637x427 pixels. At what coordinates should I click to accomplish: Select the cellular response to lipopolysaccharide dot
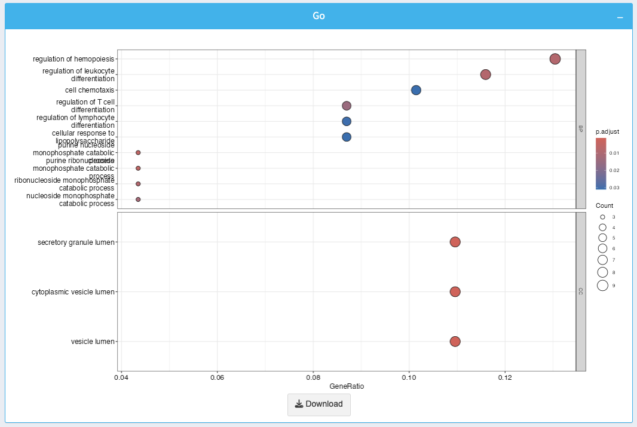347,137
